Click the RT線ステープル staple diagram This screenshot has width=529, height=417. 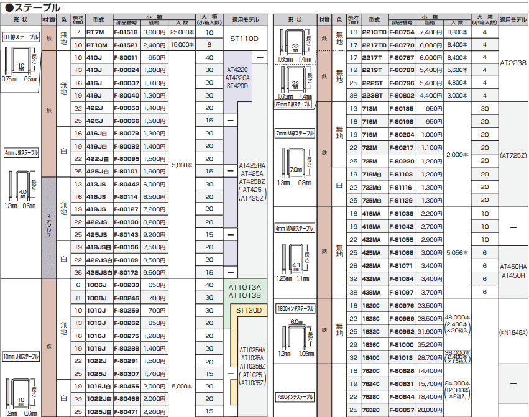point(20,63)
